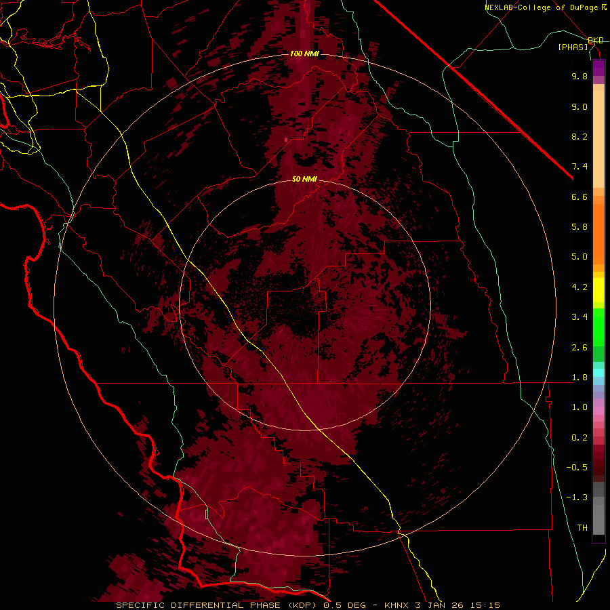Pick the orange band on the color bar

pos(598,233)
